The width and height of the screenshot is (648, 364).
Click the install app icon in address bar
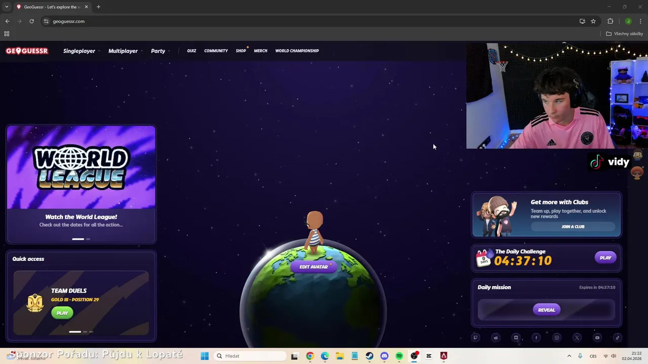(582, 21)
